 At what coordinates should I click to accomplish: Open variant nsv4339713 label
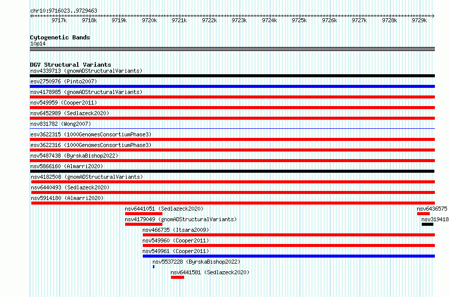(x=86, y=71)
